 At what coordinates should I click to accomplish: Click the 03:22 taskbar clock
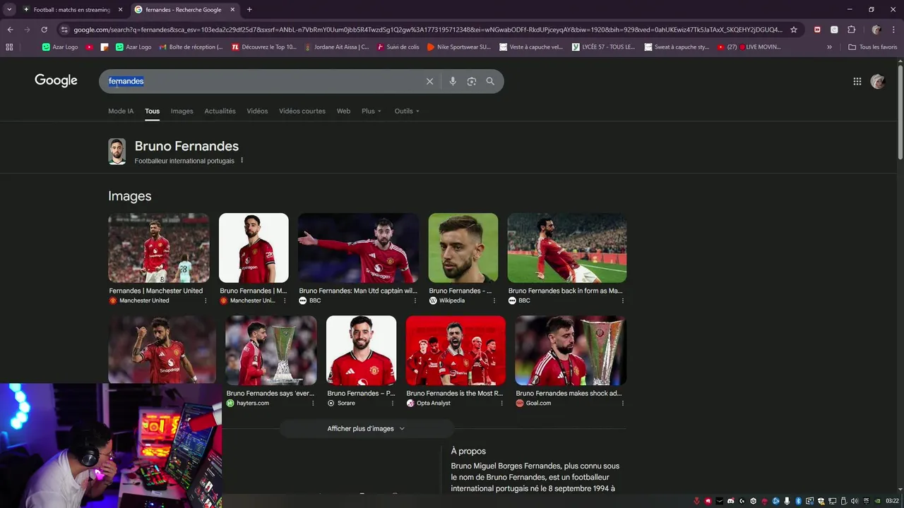[x=892, y=501]
